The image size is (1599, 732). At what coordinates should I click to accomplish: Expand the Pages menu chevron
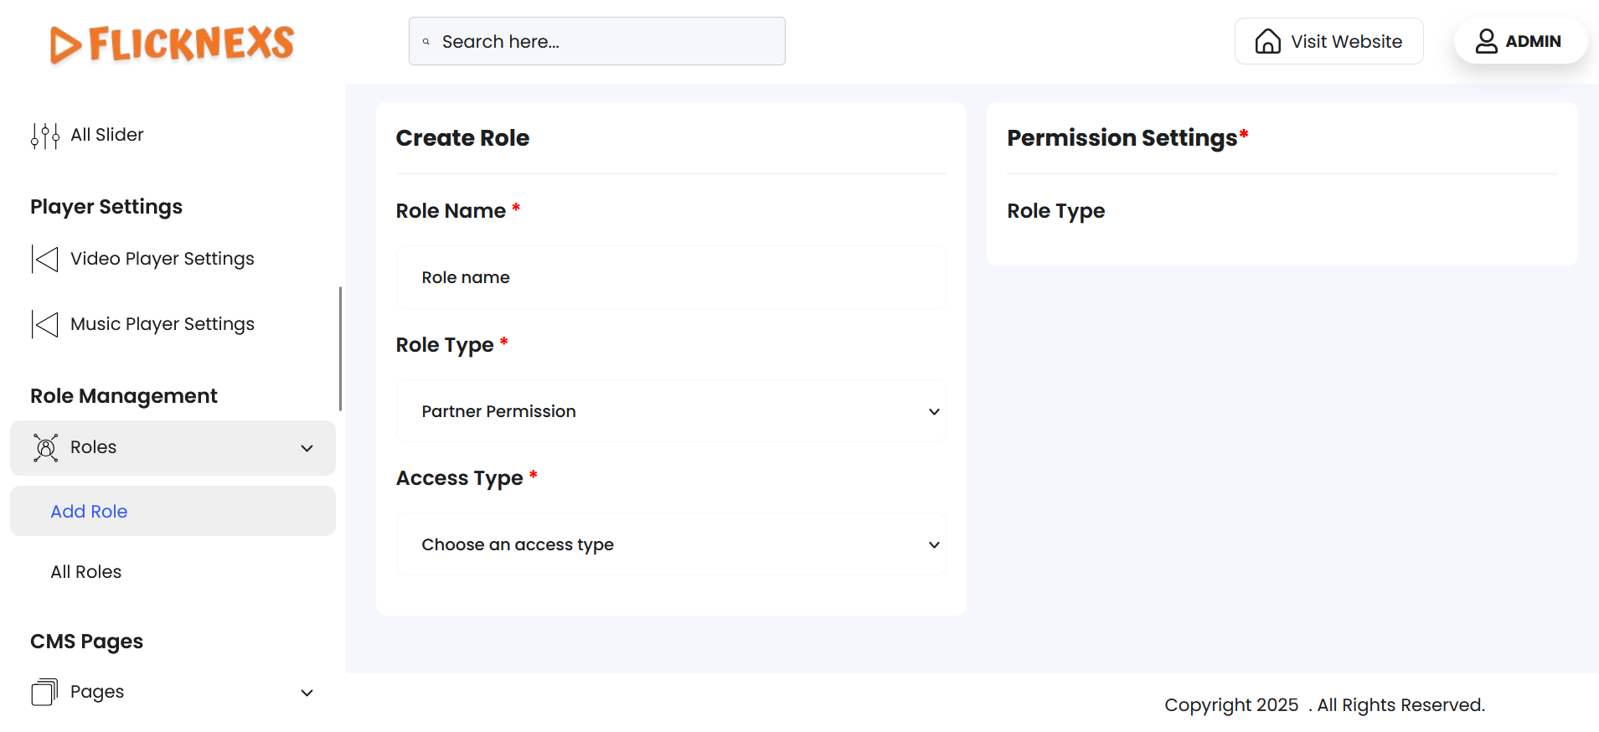(x=307, y=693)
